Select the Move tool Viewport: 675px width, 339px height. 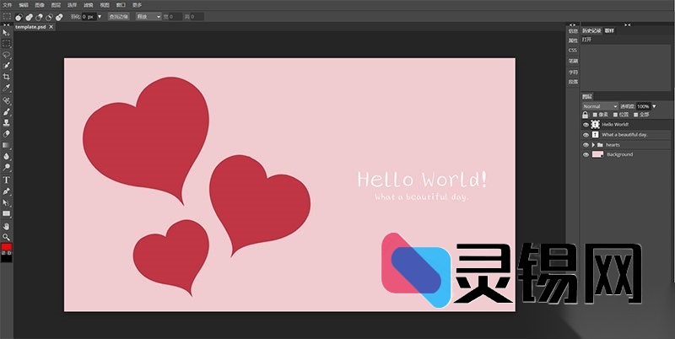(x=6, y=33)
